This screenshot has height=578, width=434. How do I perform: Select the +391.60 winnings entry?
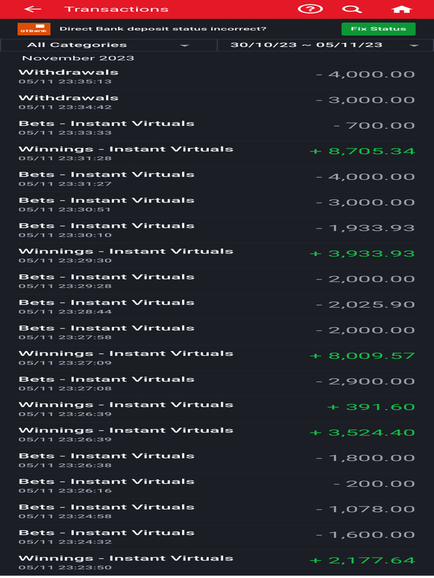pos(217,409)
